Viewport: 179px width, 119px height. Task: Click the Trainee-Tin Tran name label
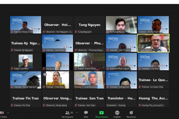(x=22, y=105)
